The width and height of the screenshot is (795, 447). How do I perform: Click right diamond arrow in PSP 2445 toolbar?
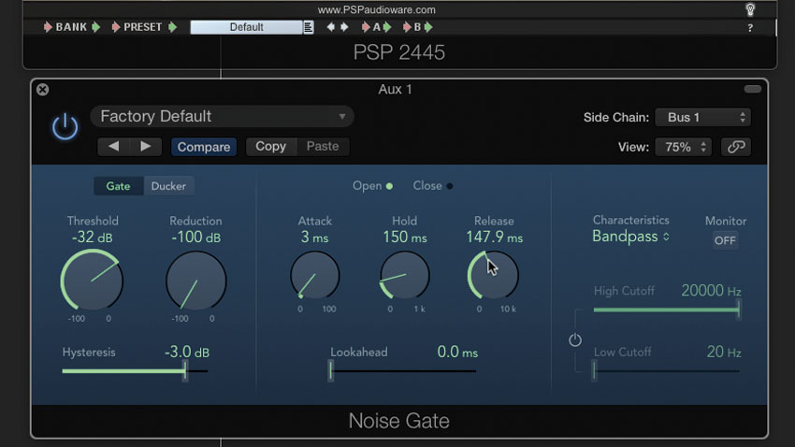point(344,27)
